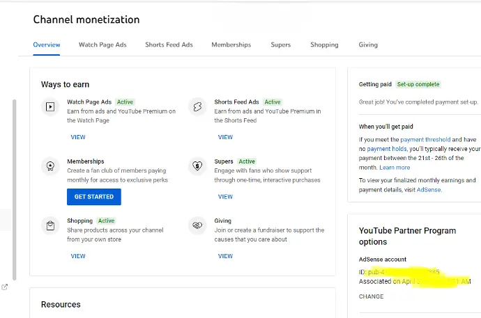Click the Giving handshake heart icon
This screenshot has width=481, height=318.
(x=197, y=225)
